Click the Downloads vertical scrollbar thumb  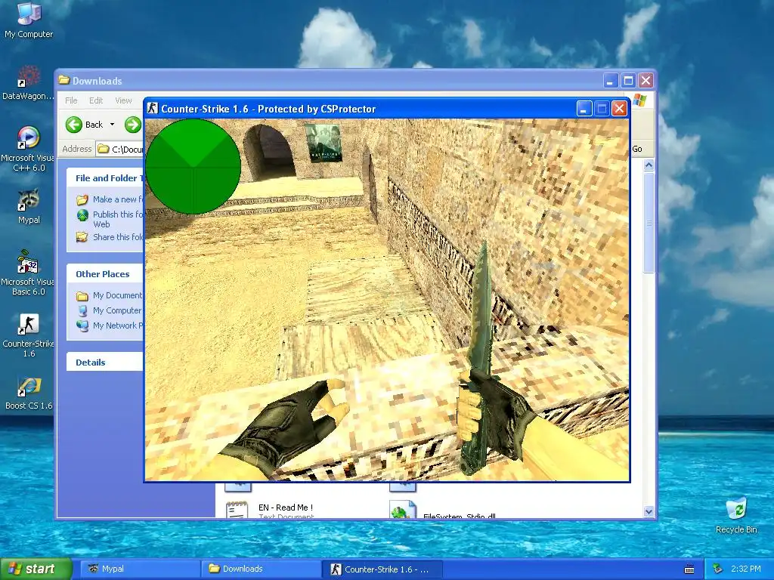pyautogui.click(x=649, y=222)
